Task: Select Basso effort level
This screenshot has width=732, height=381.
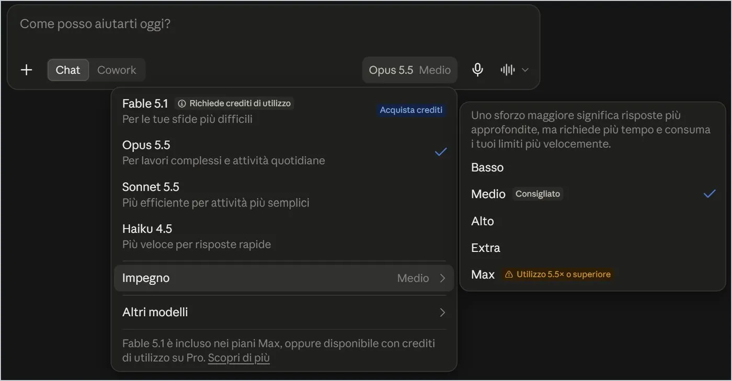Action: 593,168
